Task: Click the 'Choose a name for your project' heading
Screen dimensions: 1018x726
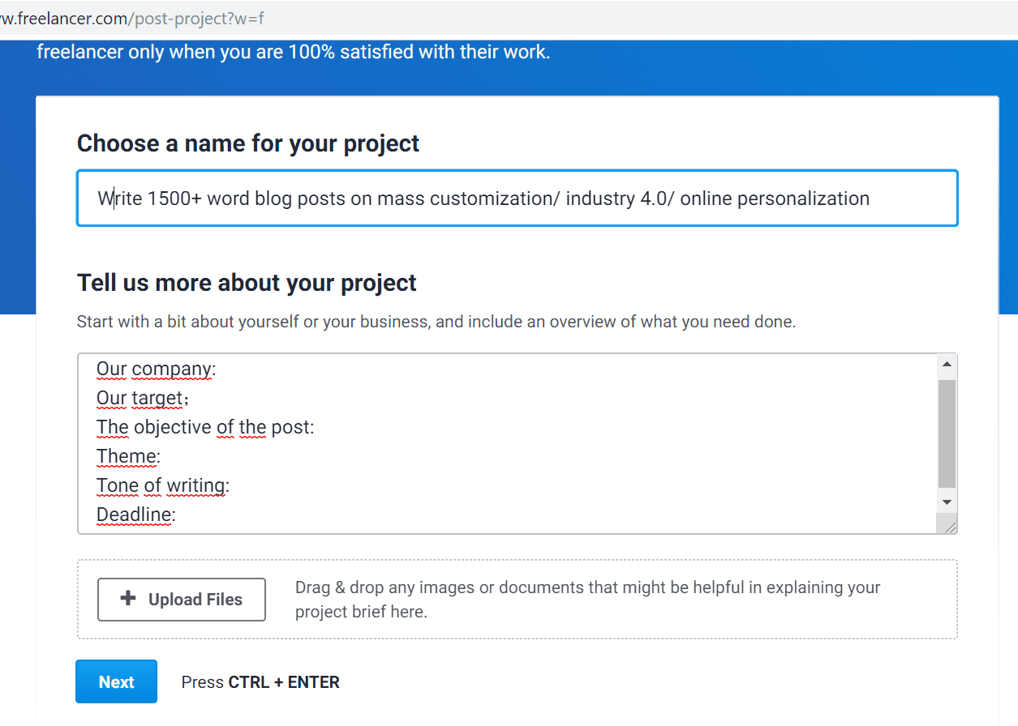Action: tap(248, 143)
